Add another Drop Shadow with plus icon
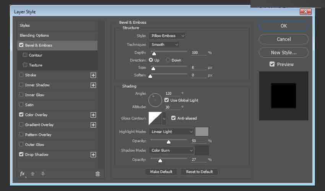Viewport: 325px width, 191px height. click(93, 155)
